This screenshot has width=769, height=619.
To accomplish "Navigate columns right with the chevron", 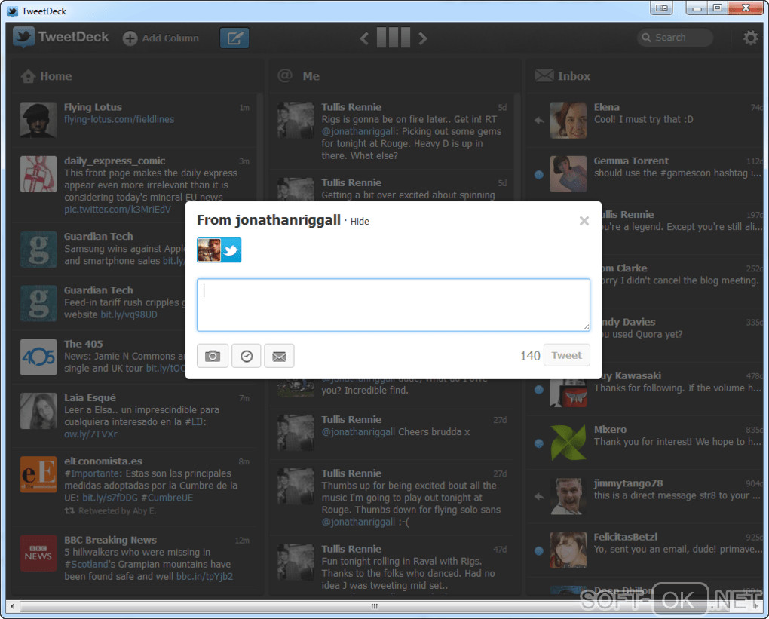I will pyautogui.click(x=423, y=38).
